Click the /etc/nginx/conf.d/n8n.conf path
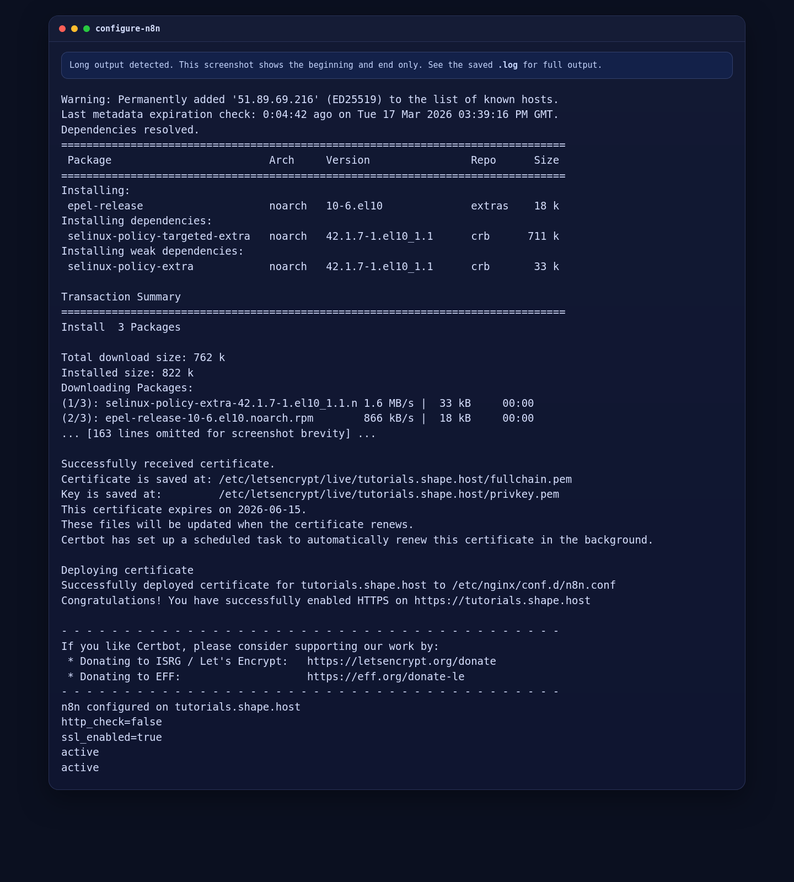 [x=534, y=585]
